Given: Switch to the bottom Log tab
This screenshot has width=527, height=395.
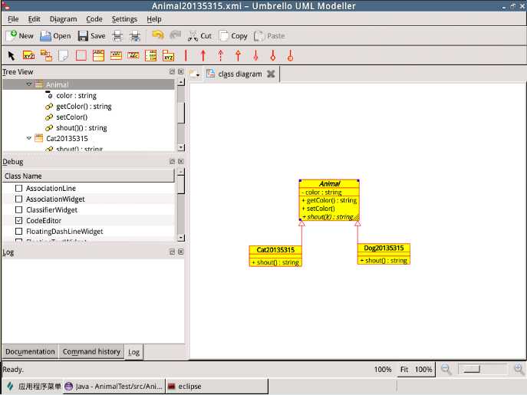Looking at the screenshot, I should tap(133, 352).
